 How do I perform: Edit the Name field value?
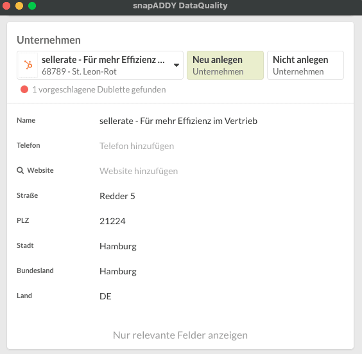point(178,121)
